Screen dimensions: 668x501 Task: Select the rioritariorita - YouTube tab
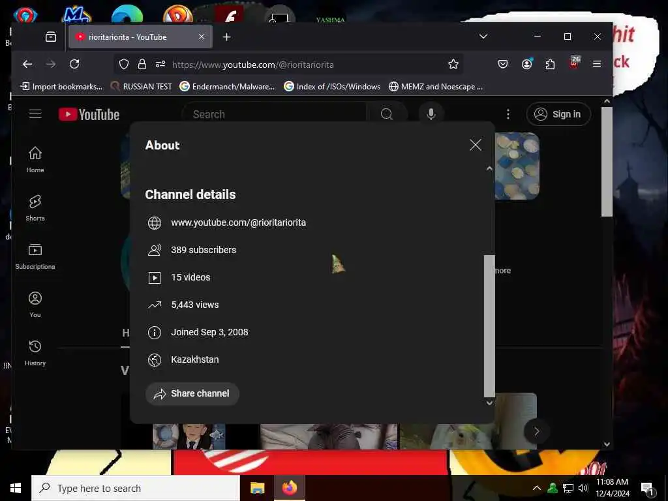(x=140, y=37)
